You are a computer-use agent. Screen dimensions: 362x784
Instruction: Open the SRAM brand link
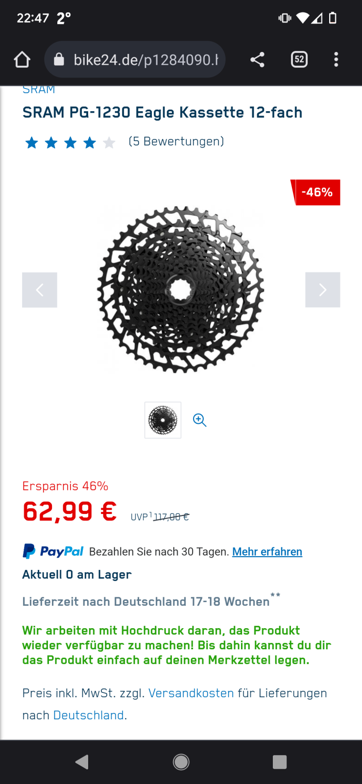(39, 90)
